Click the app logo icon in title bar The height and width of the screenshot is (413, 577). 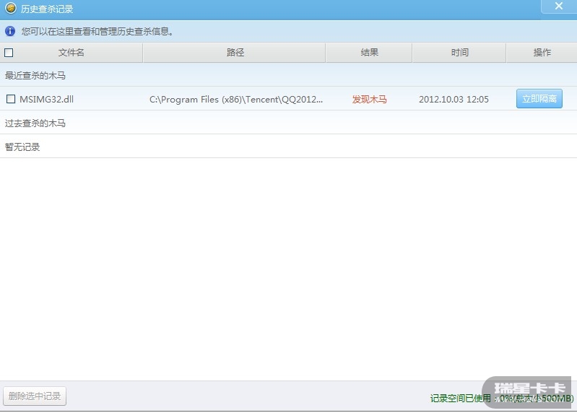click(x=11, y=8)
